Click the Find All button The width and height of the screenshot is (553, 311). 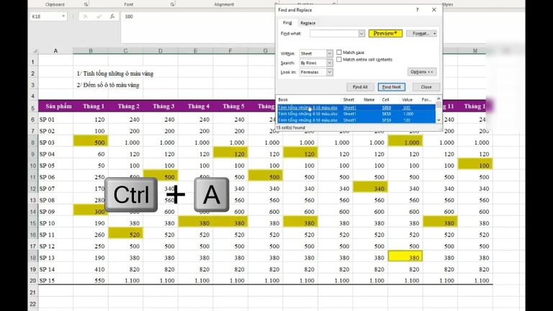[360, 86]
